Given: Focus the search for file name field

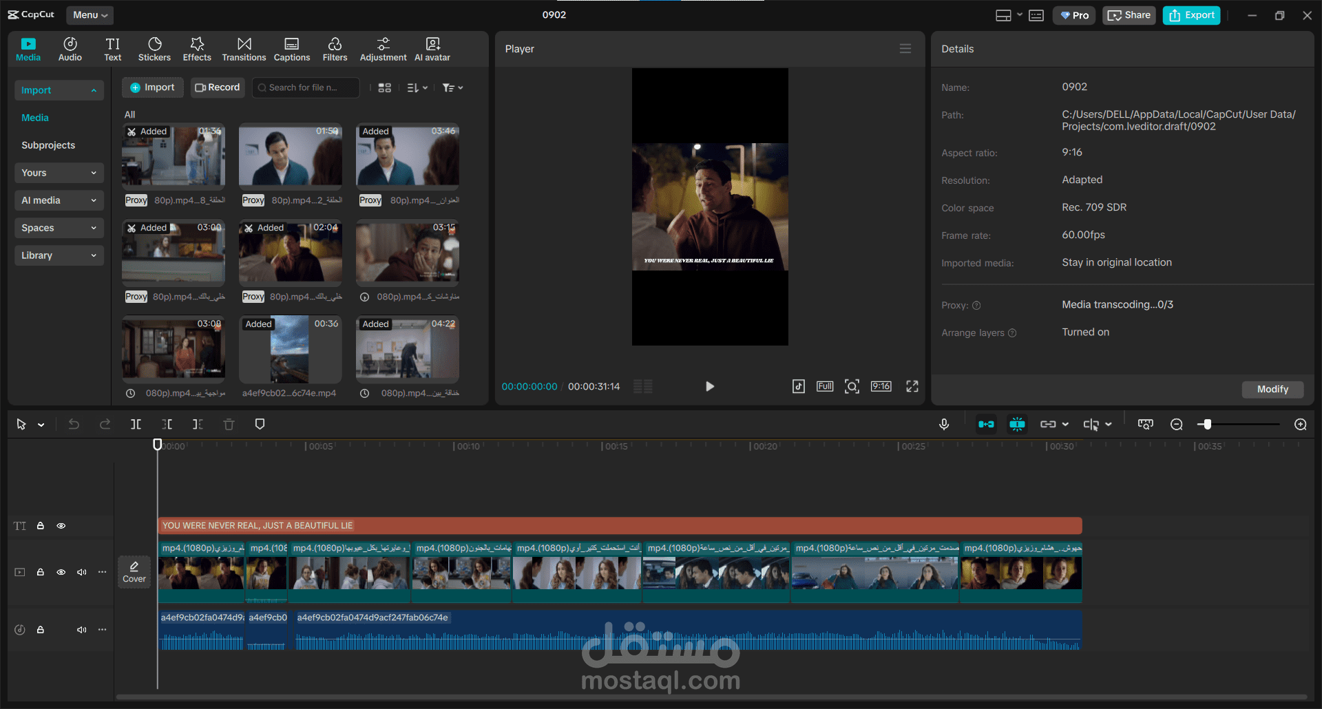Looking at the screenshot, I should [x=306, y=87].
